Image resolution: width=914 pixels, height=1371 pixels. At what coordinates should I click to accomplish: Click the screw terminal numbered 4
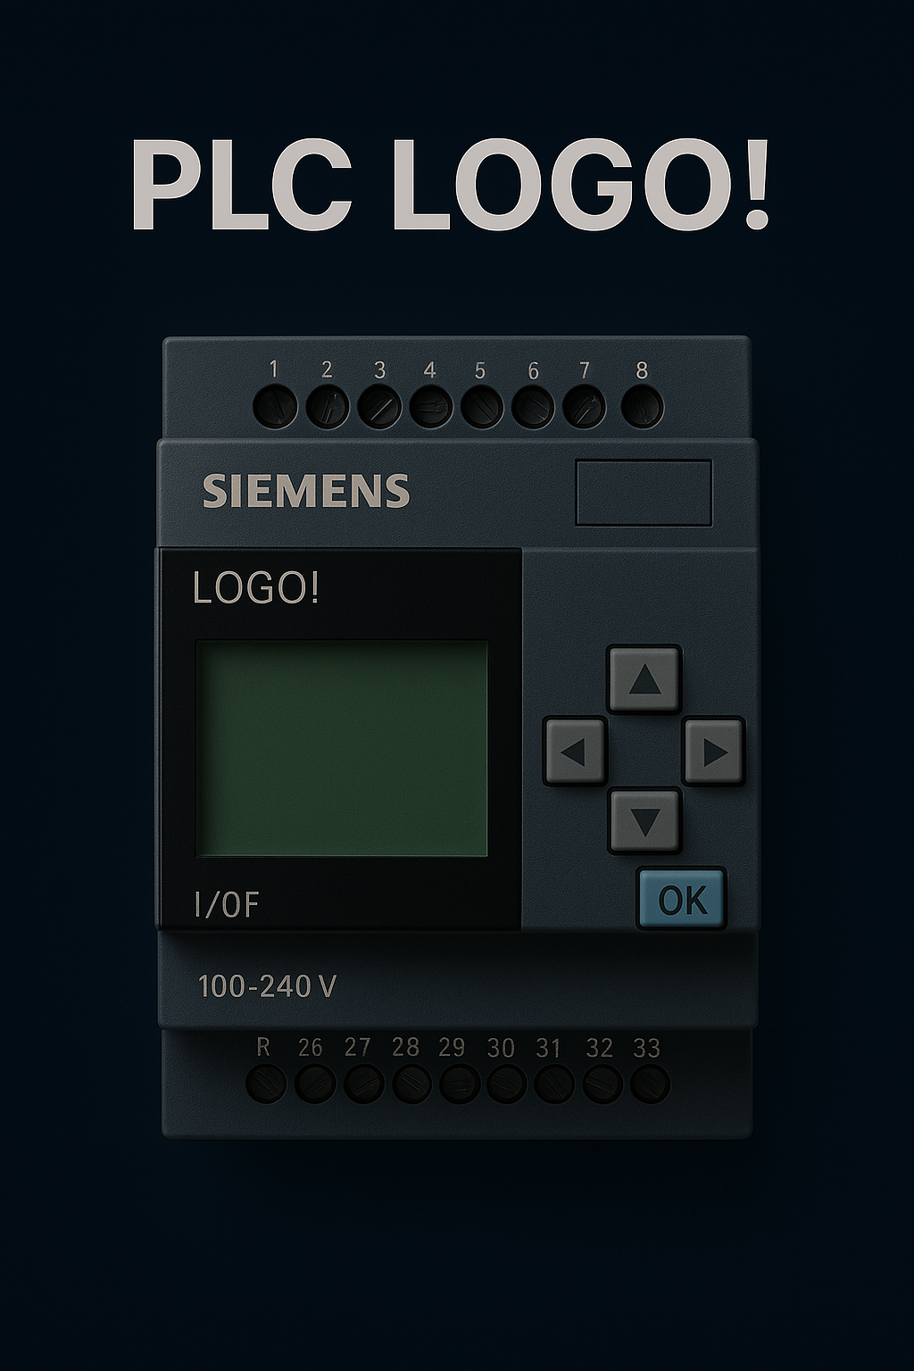point(431,407)
